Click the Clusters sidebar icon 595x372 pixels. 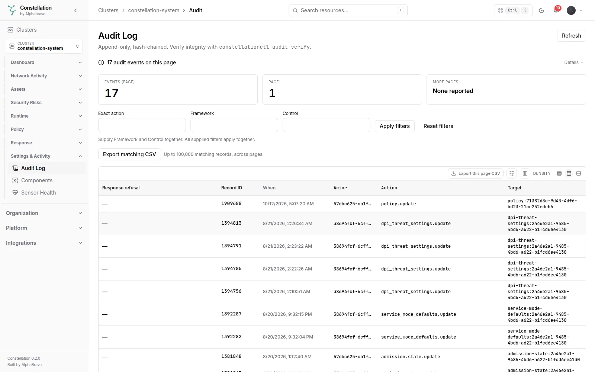coord(10,30)
